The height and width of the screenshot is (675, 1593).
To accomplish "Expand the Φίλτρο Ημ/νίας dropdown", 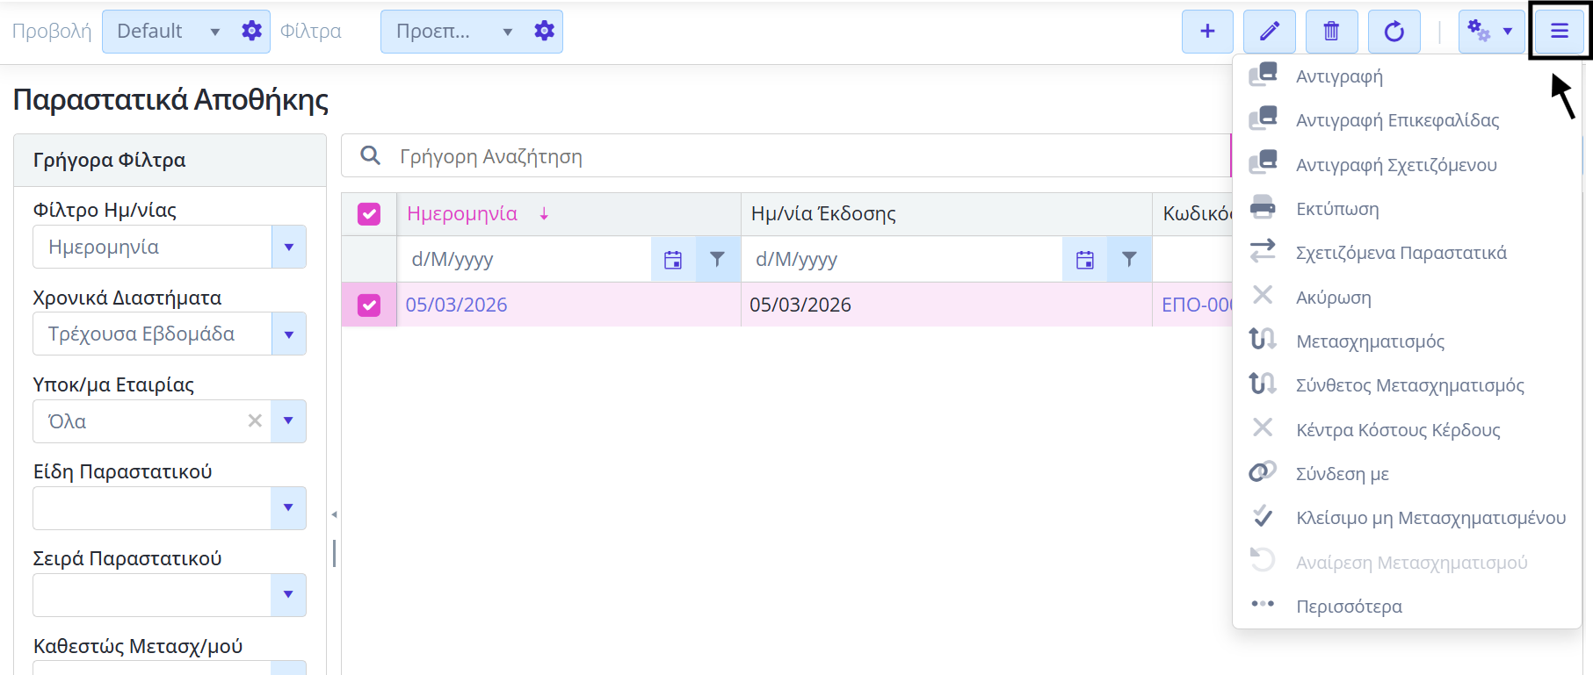I will tap(288, 248).
